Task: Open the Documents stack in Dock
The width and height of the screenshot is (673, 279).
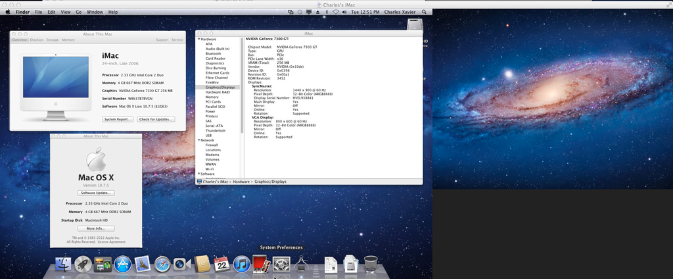Action: click(331, 264)
